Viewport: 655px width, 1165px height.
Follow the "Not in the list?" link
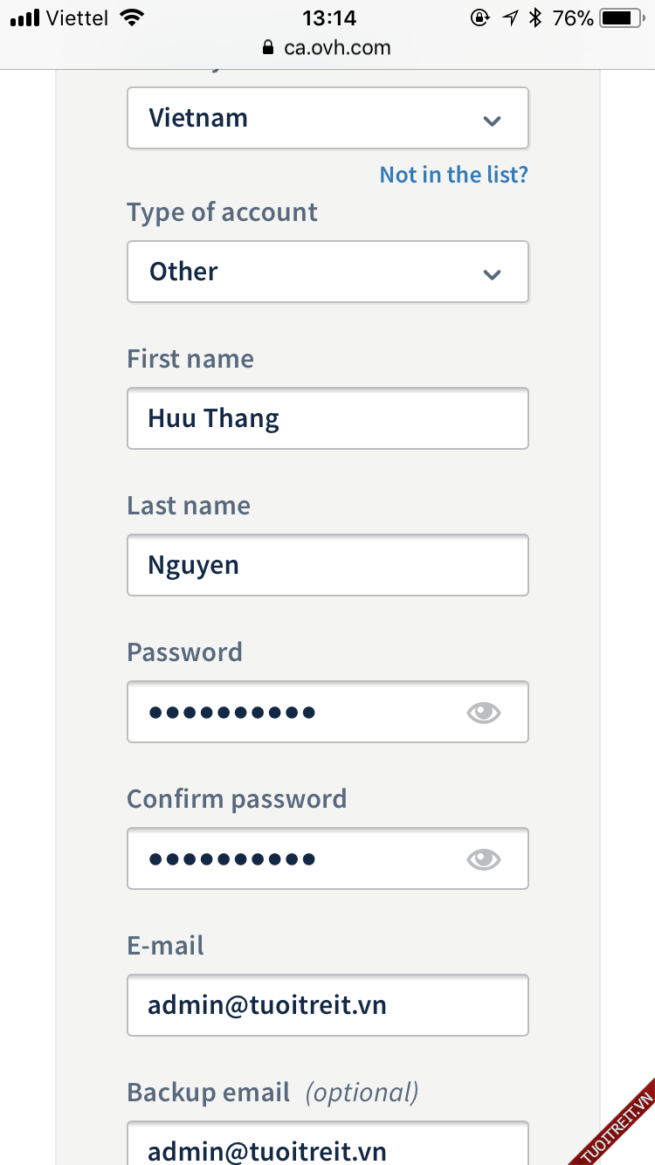tap(453, 175)
